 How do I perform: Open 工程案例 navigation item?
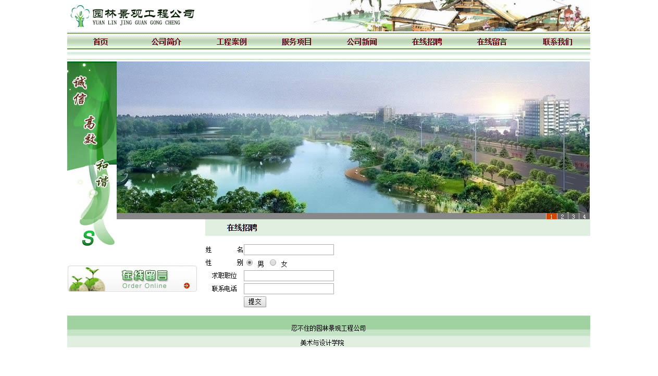pos(231,42)
